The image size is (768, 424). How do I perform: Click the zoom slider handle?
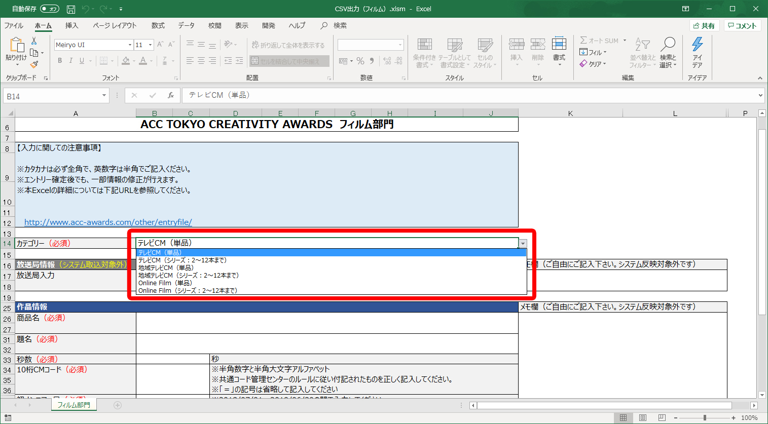(x=705, y=418)
